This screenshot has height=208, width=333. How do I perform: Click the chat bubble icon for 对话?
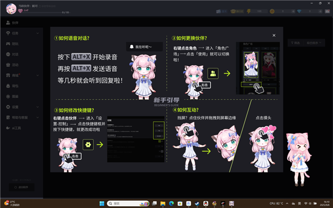tap(8, 55)
